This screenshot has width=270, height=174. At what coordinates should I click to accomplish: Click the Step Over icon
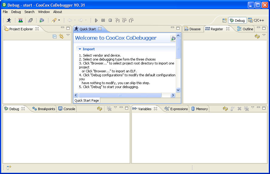pos(124,20)
